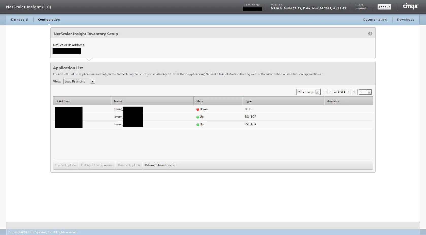Click the nsroot user name
This screenshot has height=235, width=426.
(362, 8)
